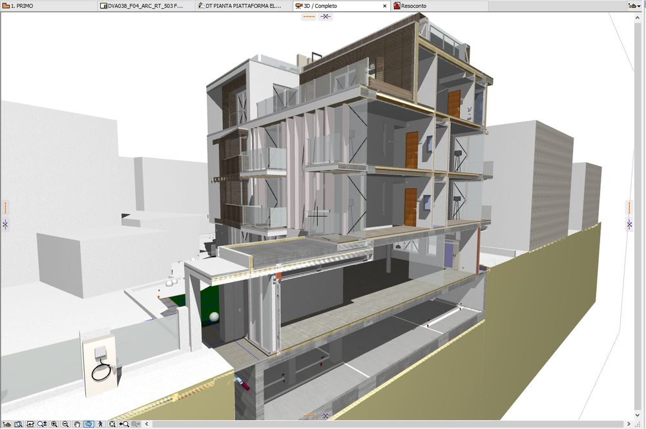The height and width of the screenshot is (429, 646).
Task: Start the Explore walk-figure mode
Action: coord(100,424)
